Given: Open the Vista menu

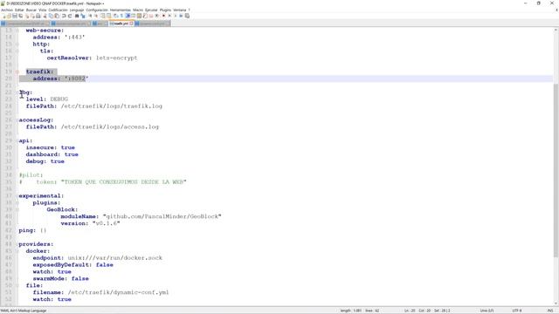Looking at the screenshot, I should 43,10.
